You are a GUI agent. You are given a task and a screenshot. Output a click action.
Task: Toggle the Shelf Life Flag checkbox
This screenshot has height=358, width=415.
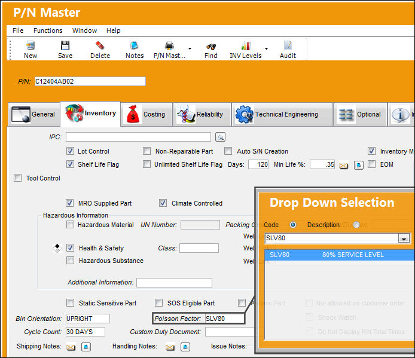click(70, 164)
